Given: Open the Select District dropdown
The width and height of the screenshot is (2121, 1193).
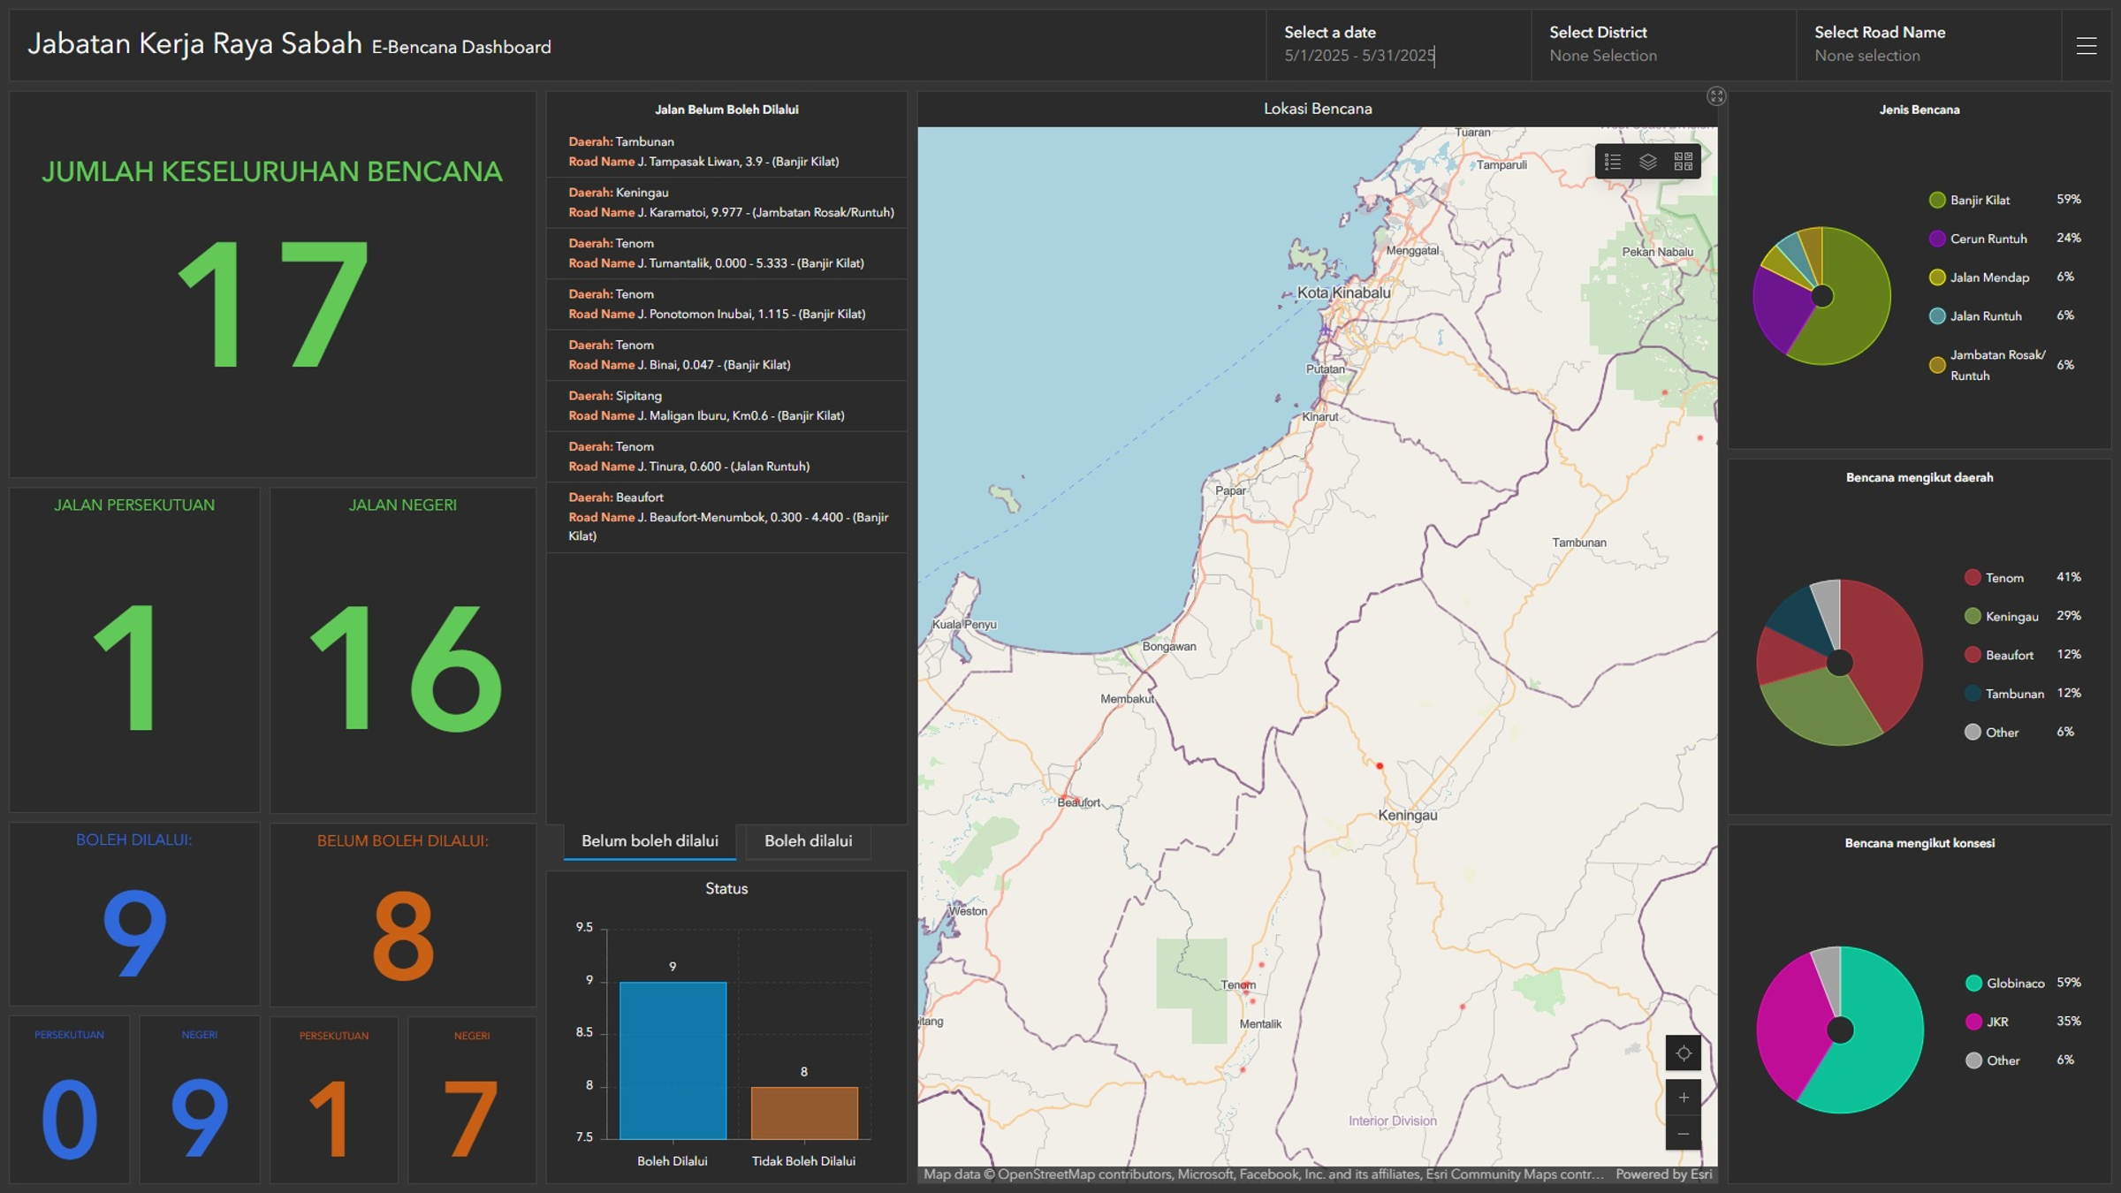Looking at the screenshot, I should click(1602, 55).
